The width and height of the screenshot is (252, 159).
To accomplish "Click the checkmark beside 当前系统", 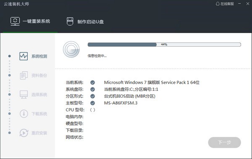I will coord(92,82).
